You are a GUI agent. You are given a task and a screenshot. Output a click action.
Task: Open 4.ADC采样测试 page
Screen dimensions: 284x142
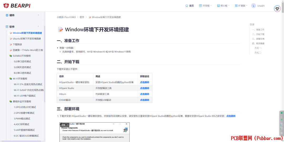point(22,124)
